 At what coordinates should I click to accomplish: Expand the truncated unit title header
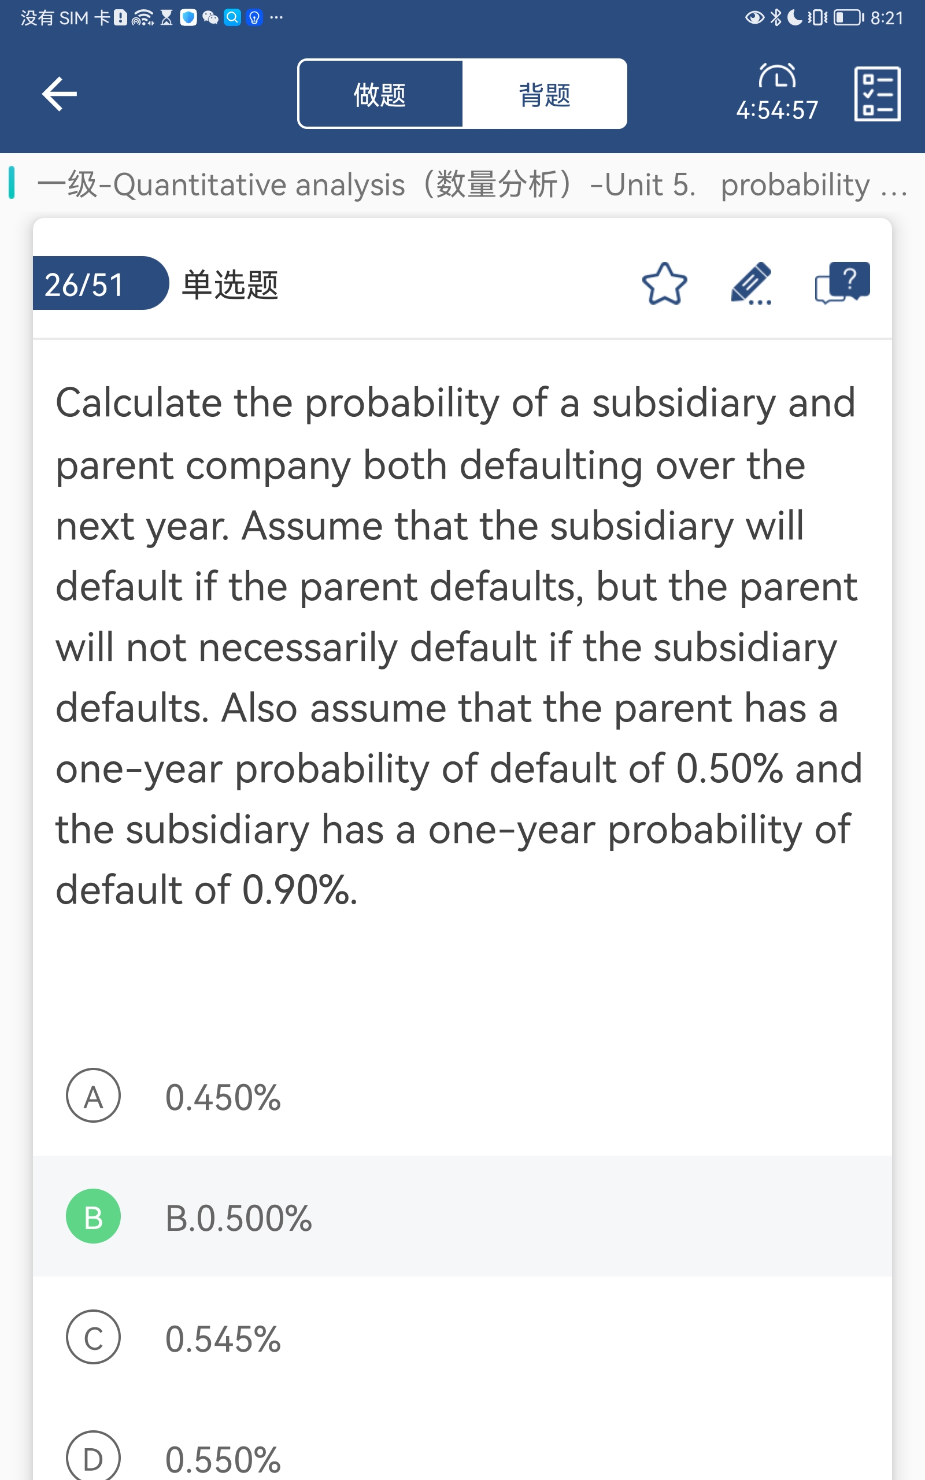pos(471,184)
